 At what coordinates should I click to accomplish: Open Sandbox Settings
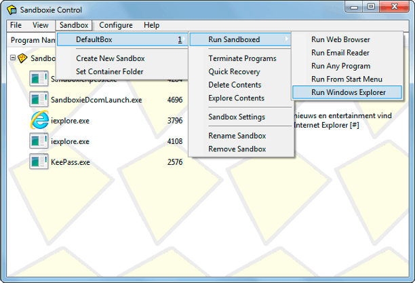(x=237, y=117)
